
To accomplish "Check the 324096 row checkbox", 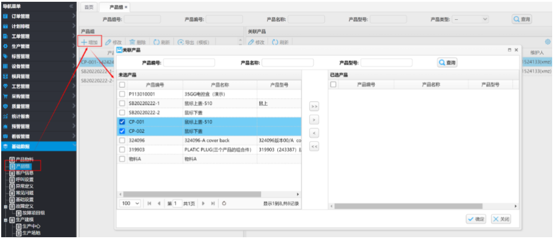I will point(122,140).
